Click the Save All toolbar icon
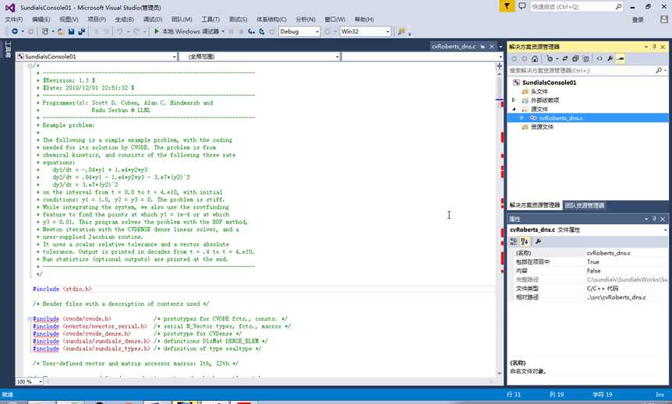Image resolution: width=672 pixels, height=404 pixels. (x=81, y=31)
